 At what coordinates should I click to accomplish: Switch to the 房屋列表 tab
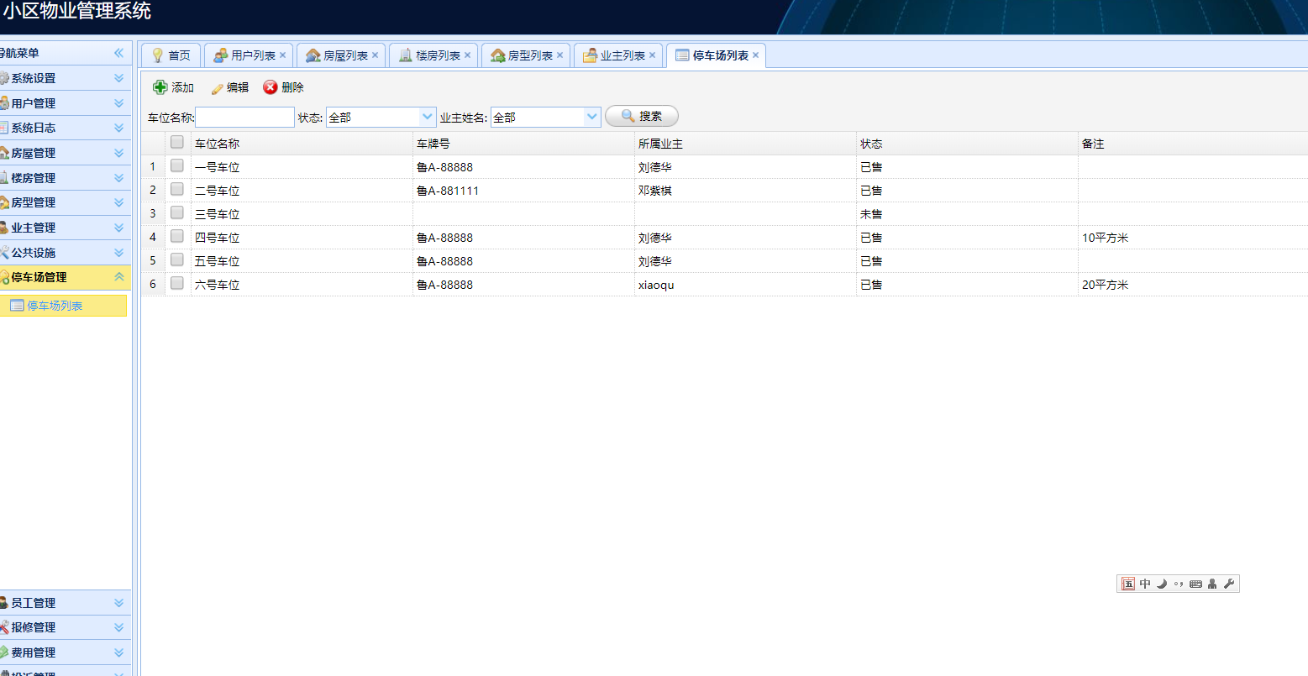341,55
